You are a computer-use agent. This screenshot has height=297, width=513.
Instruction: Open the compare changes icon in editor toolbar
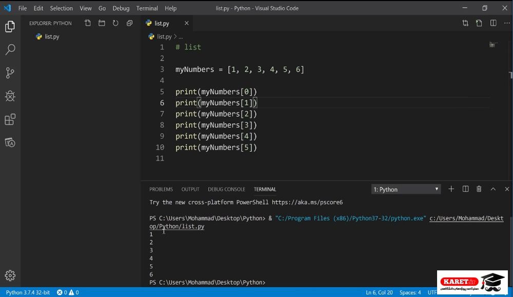coord(465,23)
